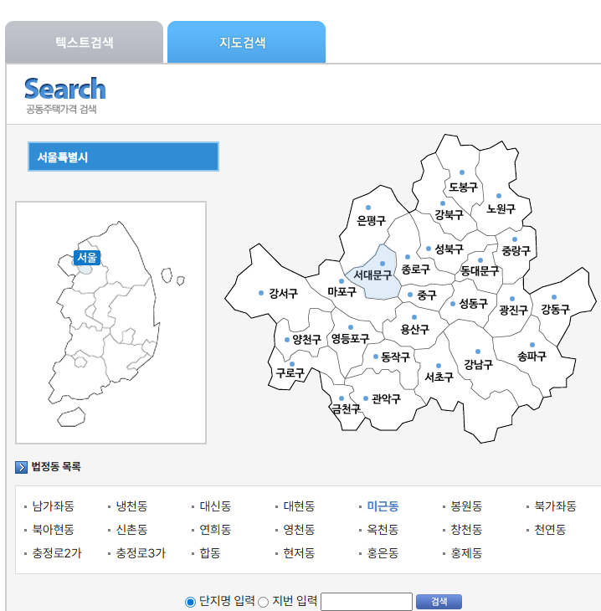Image resolution: width=601 pixels, height=611 pixels.
Task: Click 송파구 district on the map
Action: click(x=532, y=356)
